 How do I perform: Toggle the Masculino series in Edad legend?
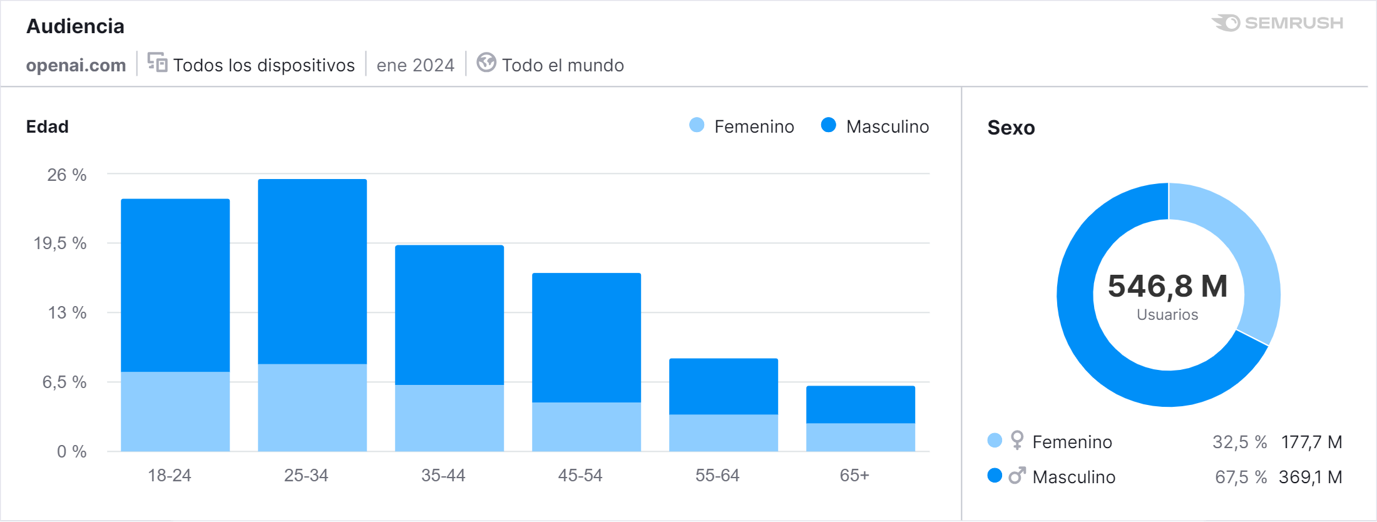click(x=875, y=126)
